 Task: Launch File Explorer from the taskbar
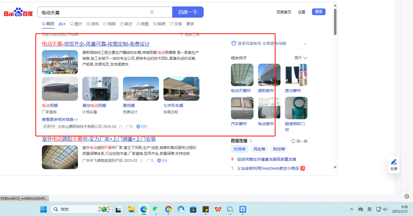(131, 209)
